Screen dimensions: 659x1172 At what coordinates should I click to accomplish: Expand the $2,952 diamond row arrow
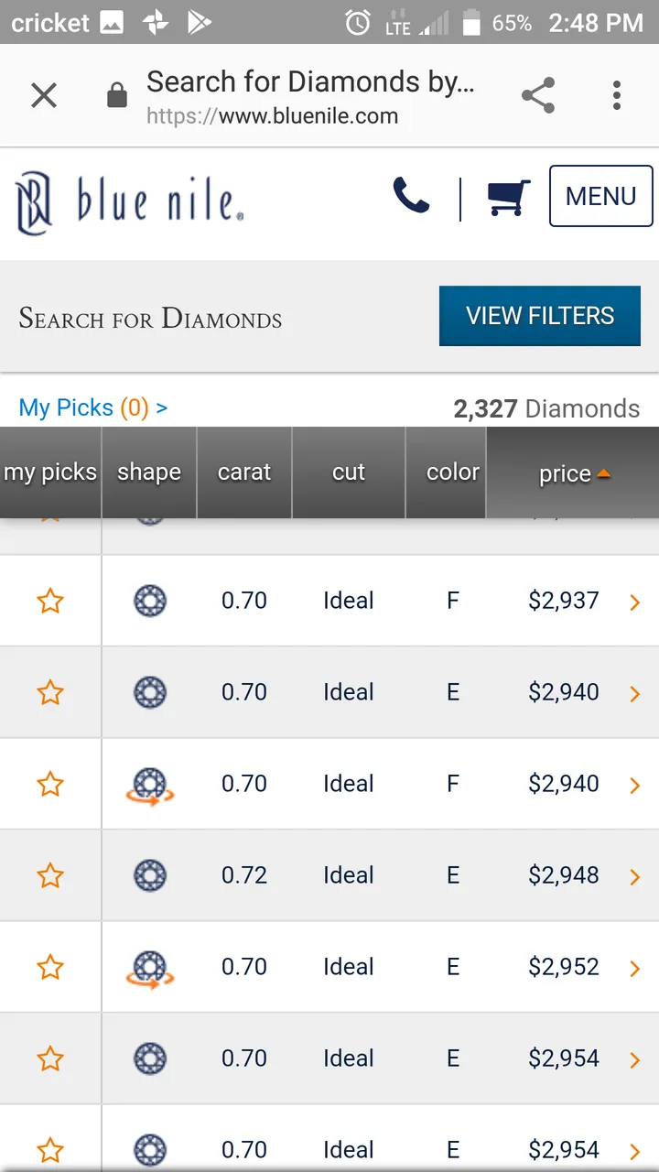(635, 969)
